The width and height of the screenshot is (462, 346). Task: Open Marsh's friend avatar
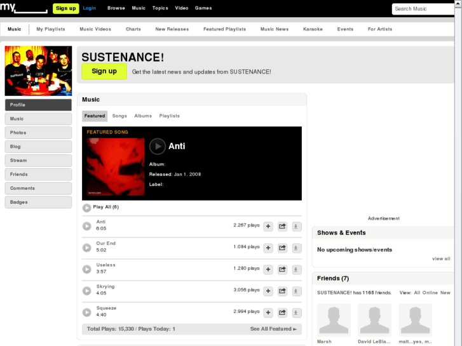334,320
